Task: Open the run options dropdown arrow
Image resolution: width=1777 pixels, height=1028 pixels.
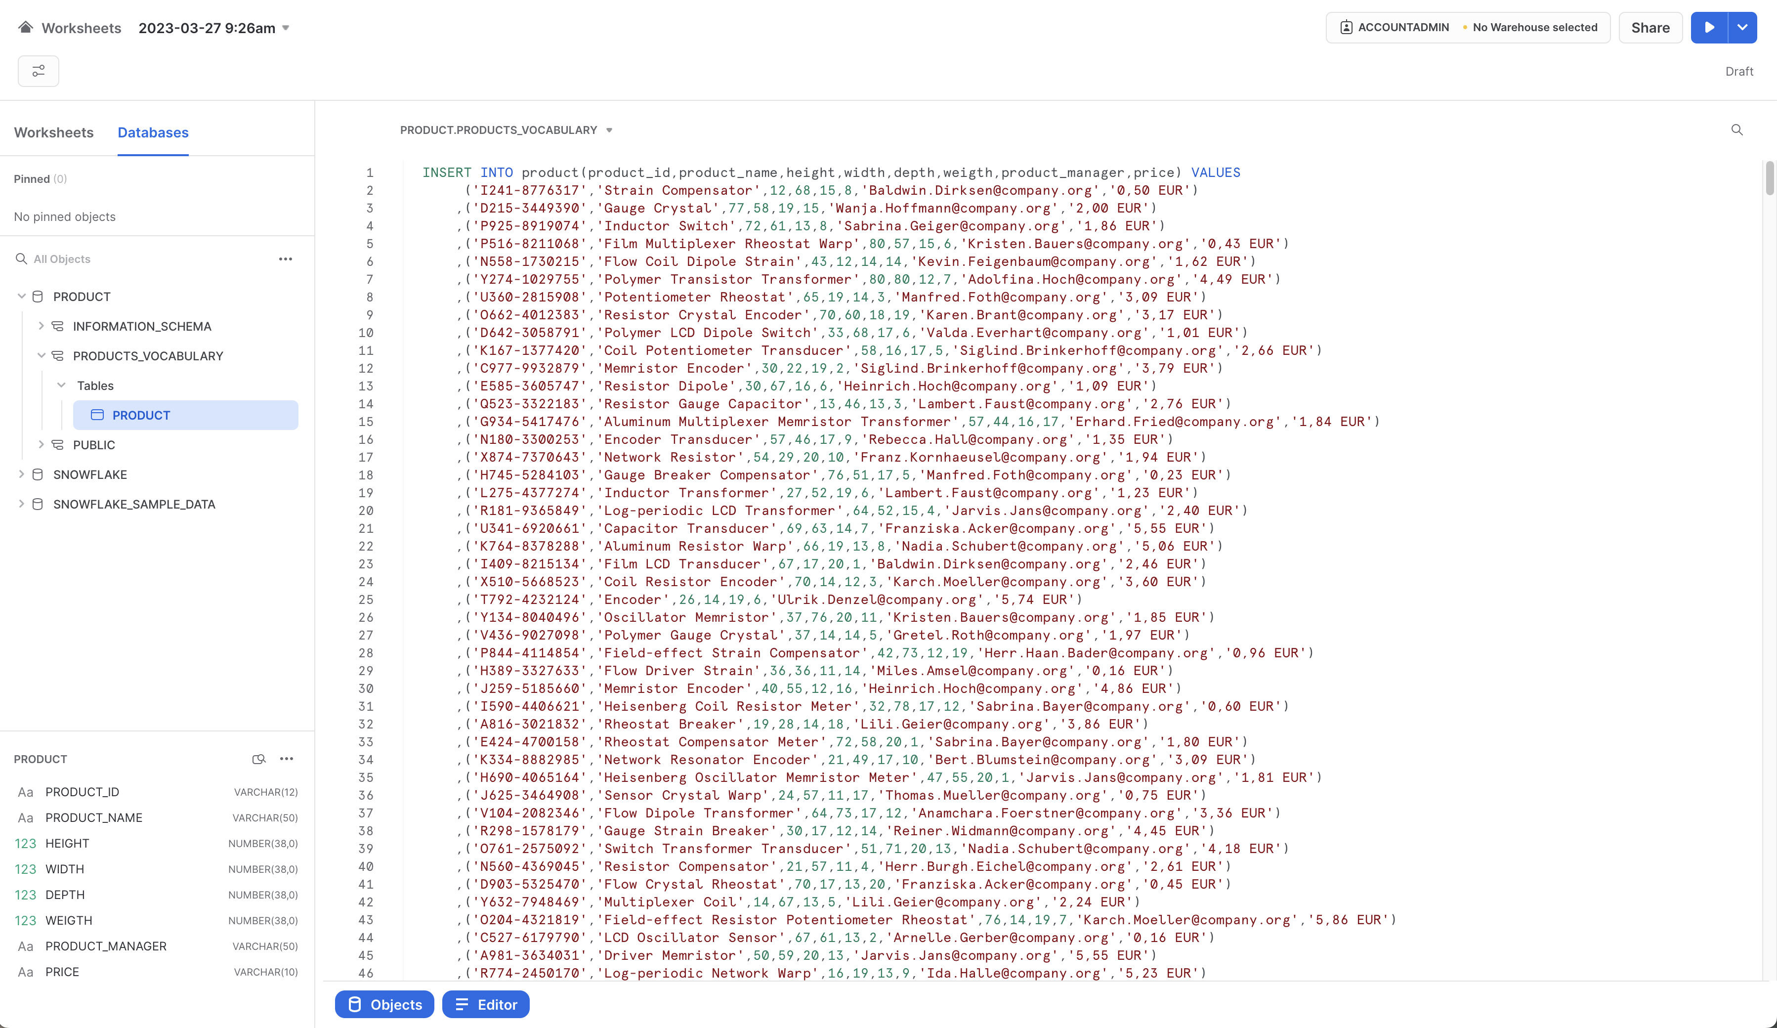Action: click(1742, 28)
